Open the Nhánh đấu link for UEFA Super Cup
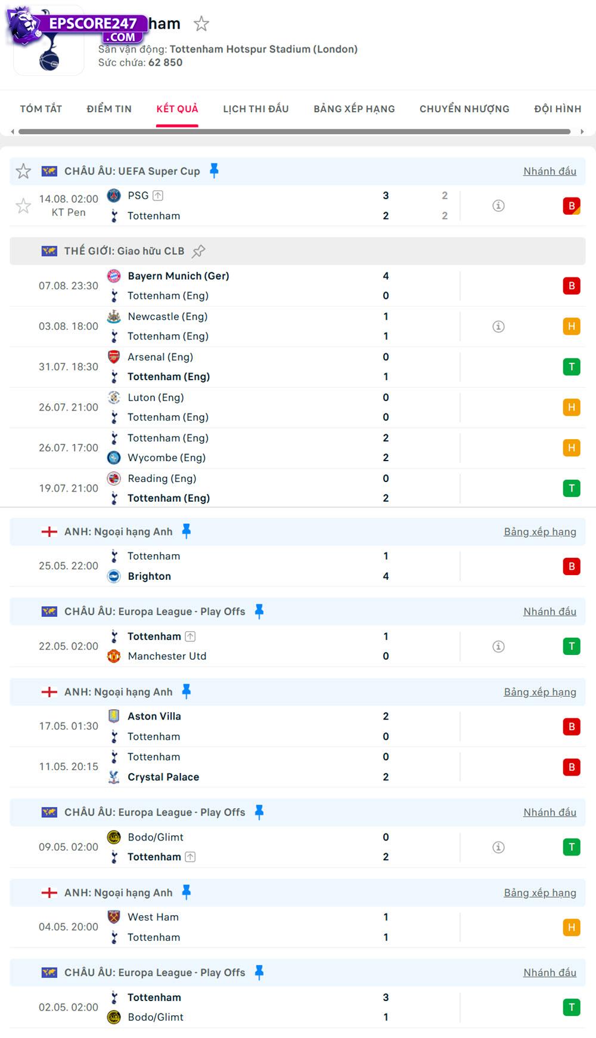The image size is (596, 1038). pyautogui.click(x=550, y=171)
